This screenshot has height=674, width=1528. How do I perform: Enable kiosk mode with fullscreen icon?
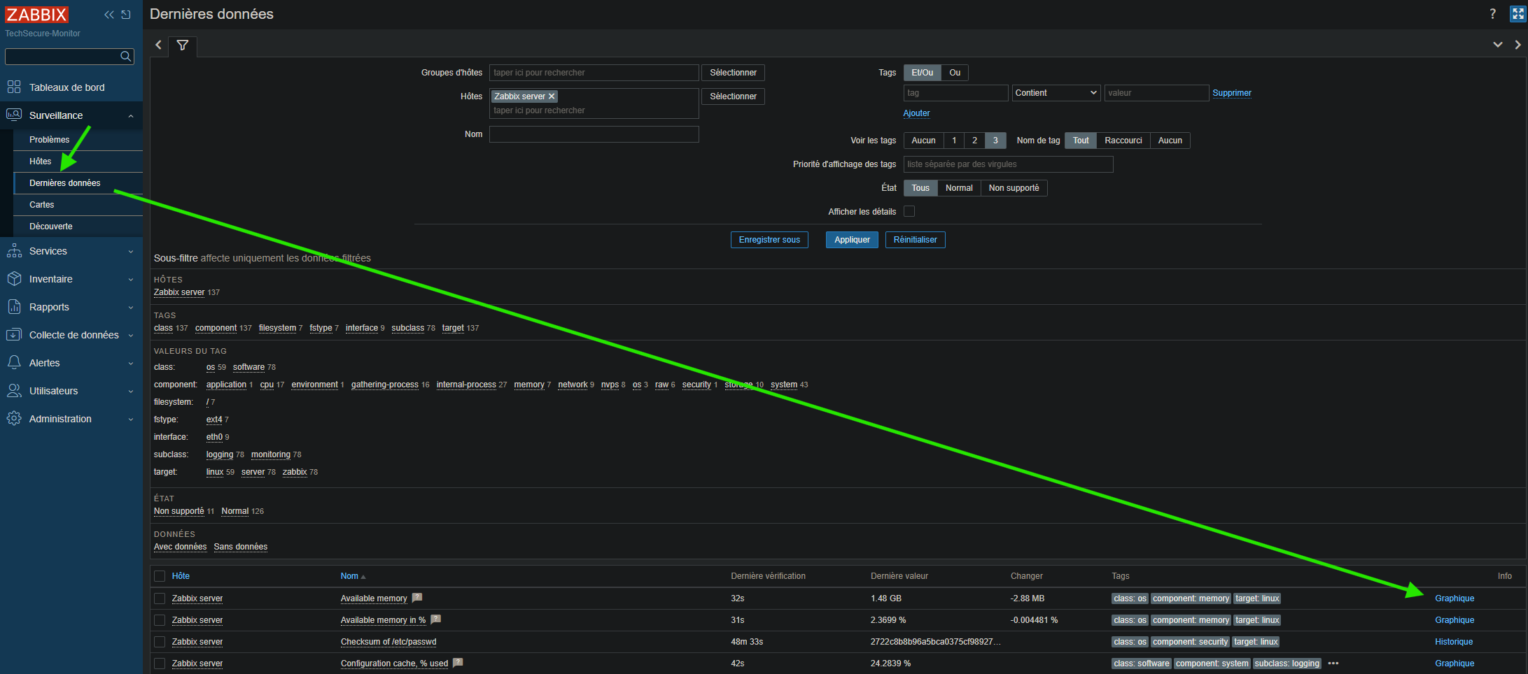click(1518, 14)
